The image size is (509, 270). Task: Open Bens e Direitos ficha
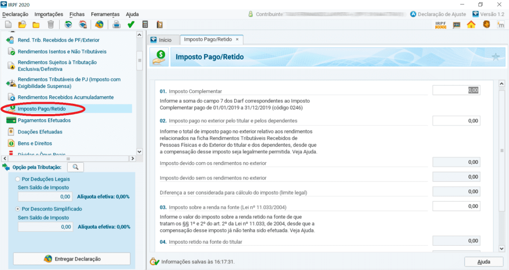click(35, 143)
